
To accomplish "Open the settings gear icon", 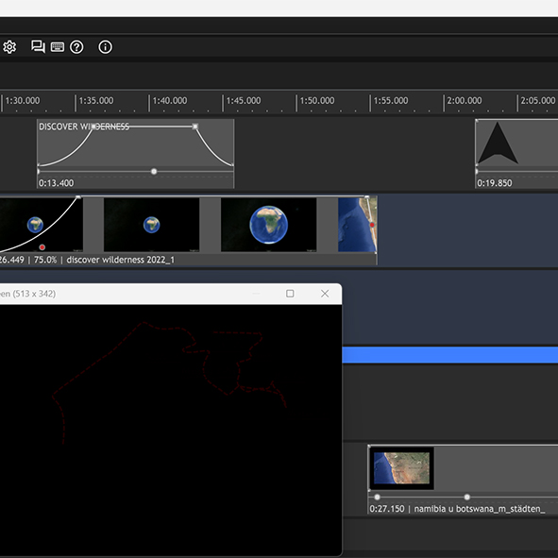I will coord(9,47).
